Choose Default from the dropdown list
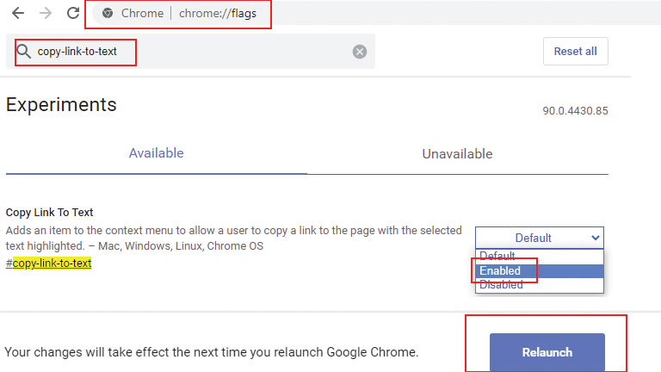Screen dimensions: 661x372 [539, 256]
